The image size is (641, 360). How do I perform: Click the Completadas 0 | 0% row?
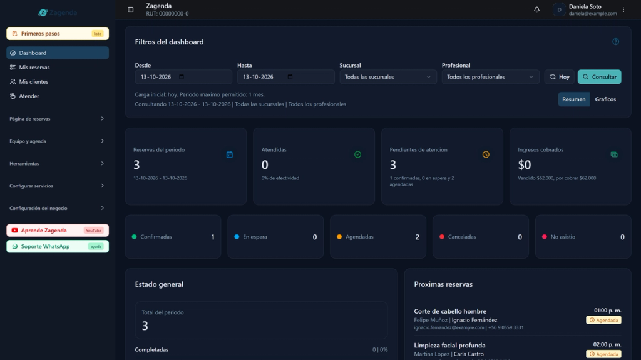pyautogui.click(x=261, y=350)
